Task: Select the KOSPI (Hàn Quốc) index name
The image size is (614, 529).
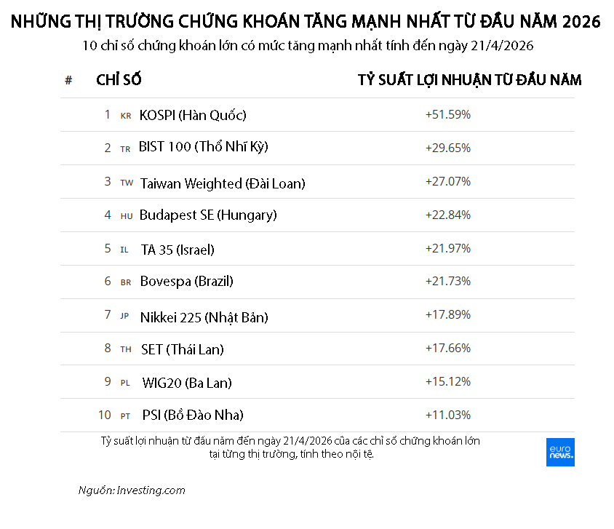Action: click(193, 115)
